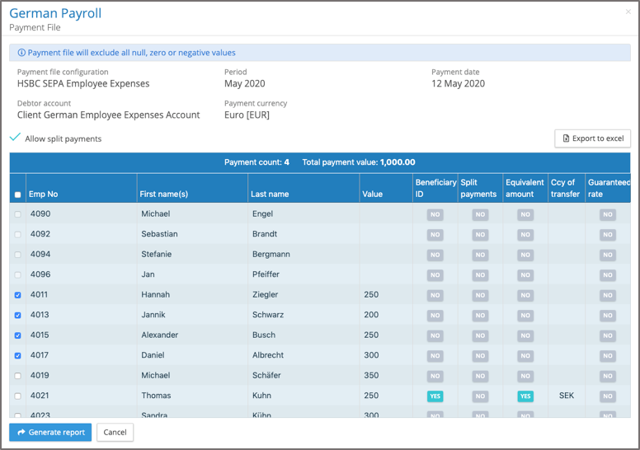Viewport: 640px width, 450px height.
Task: Toggle Beneficiary ID YES badge for Thomas Kuhn
Action: click(435, 396)
